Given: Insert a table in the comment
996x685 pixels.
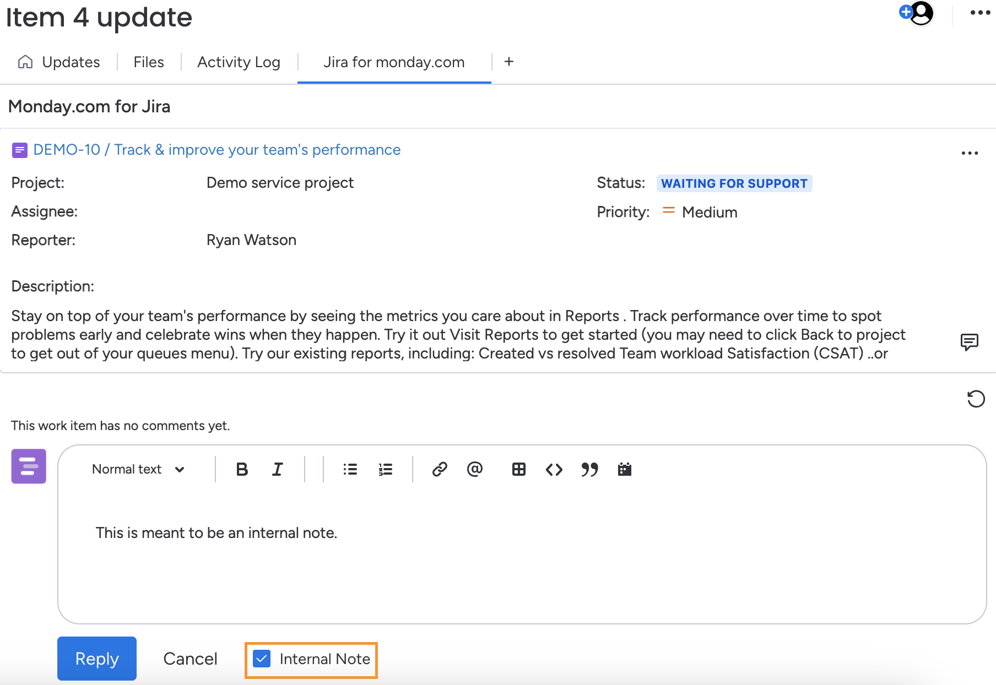Looking at the screenshot, I should click(x=519, y=469).
